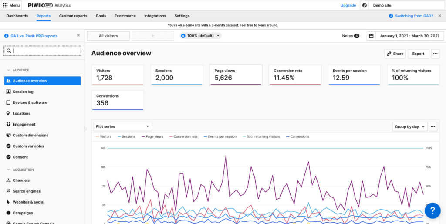Open the Plot series dropdown
This screenshot has height=224, width=446.
point(123,126)
